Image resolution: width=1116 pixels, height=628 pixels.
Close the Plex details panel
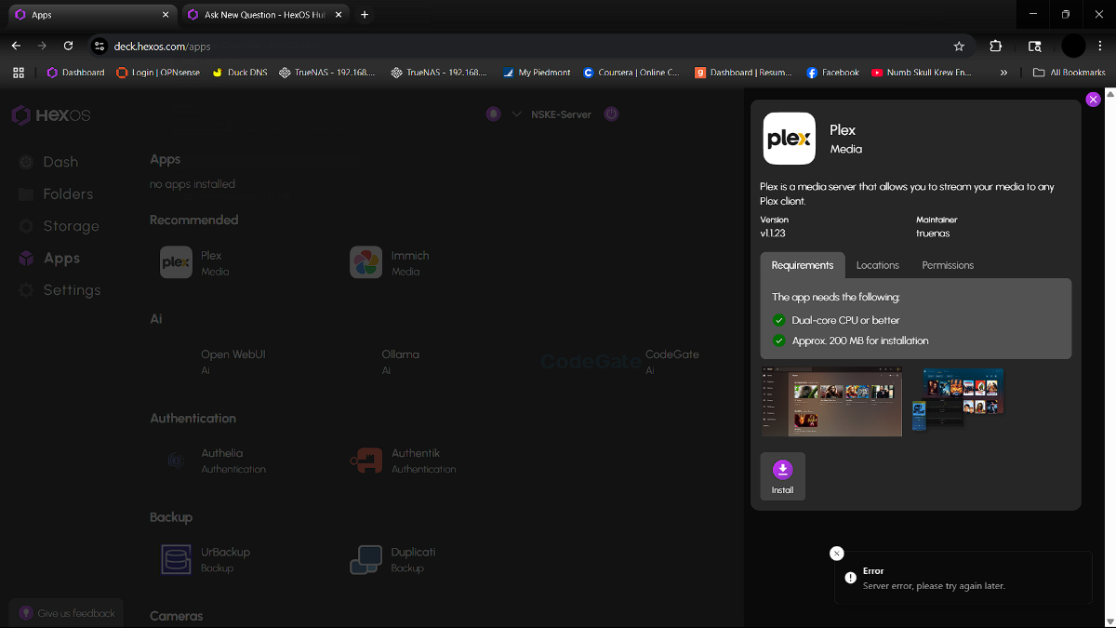1094,99
